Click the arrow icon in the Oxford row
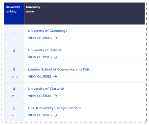The width and height of the screenshot is (149, 125). tap(55, 57)
